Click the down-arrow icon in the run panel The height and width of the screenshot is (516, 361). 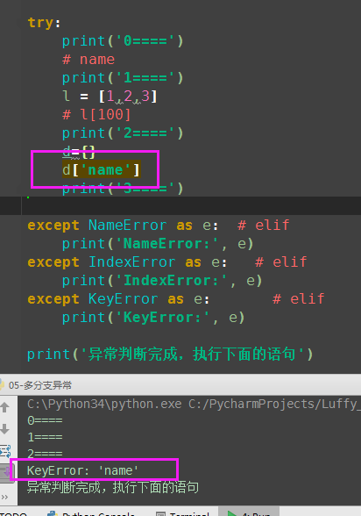pyautogui.click(x=4, y=429)
